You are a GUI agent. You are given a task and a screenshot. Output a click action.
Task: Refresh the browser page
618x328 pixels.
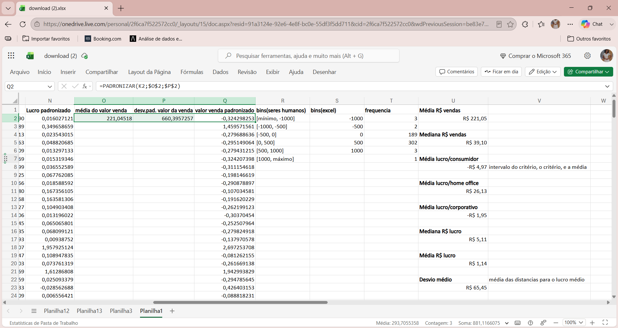(23, 24)
